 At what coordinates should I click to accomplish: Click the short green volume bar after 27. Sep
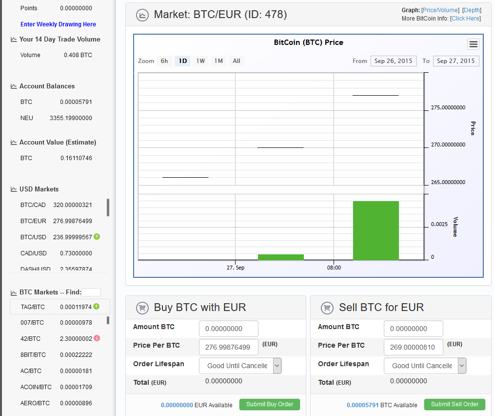click(281, 257)
